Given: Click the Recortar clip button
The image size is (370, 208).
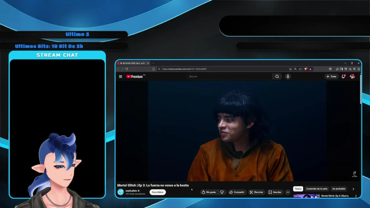Looking at the screenshot, I should (256, 192).
